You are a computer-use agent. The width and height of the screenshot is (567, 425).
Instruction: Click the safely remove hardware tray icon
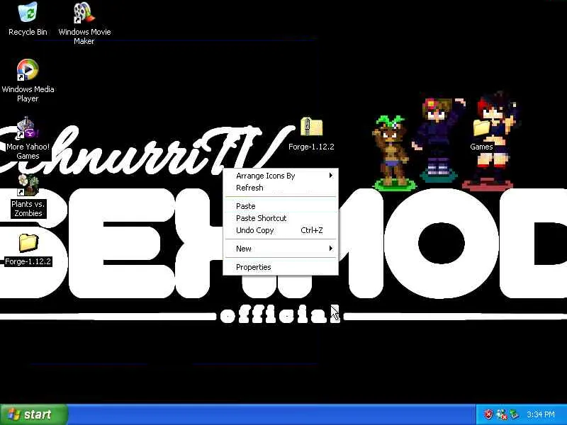click(x=514, y=414)
